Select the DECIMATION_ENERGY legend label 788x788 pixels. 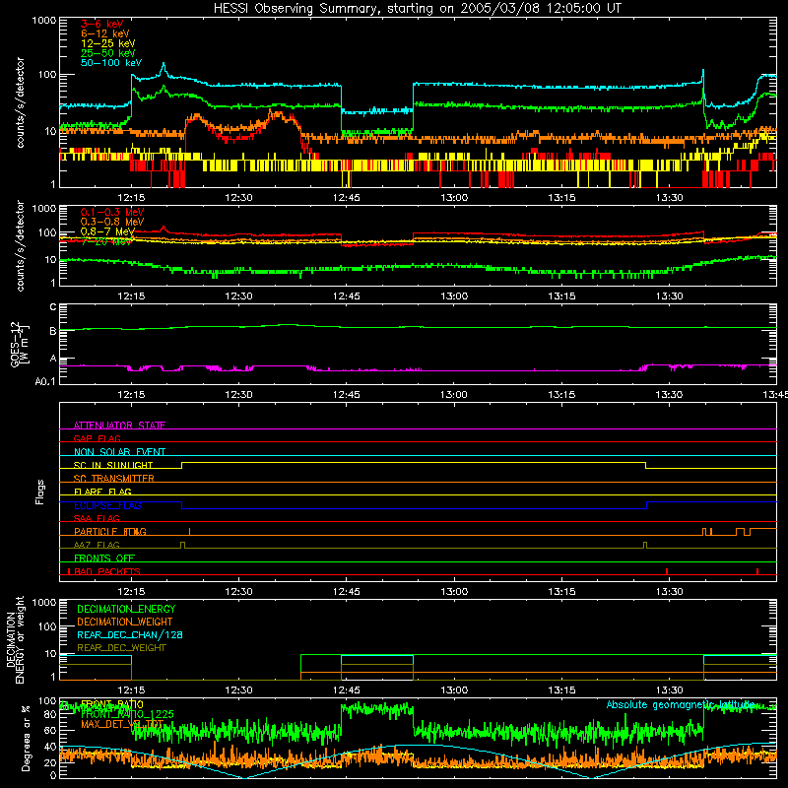[x=126, y=609]
